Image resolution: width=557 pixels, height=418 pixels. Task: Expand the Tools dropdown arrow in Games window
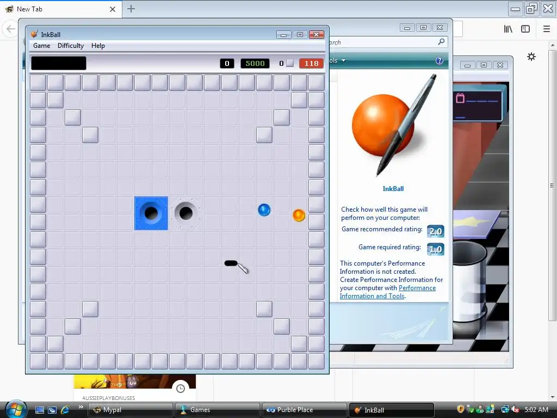coord(344,60)
